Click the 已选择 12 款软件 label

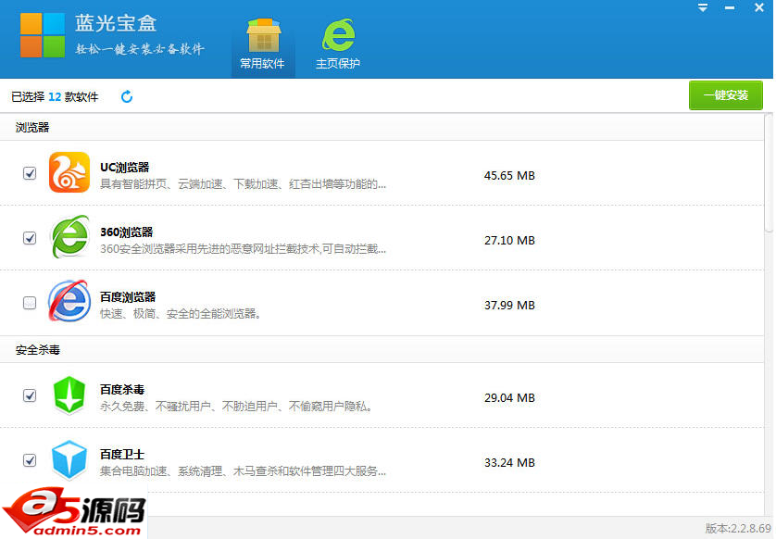pos(55,97)
